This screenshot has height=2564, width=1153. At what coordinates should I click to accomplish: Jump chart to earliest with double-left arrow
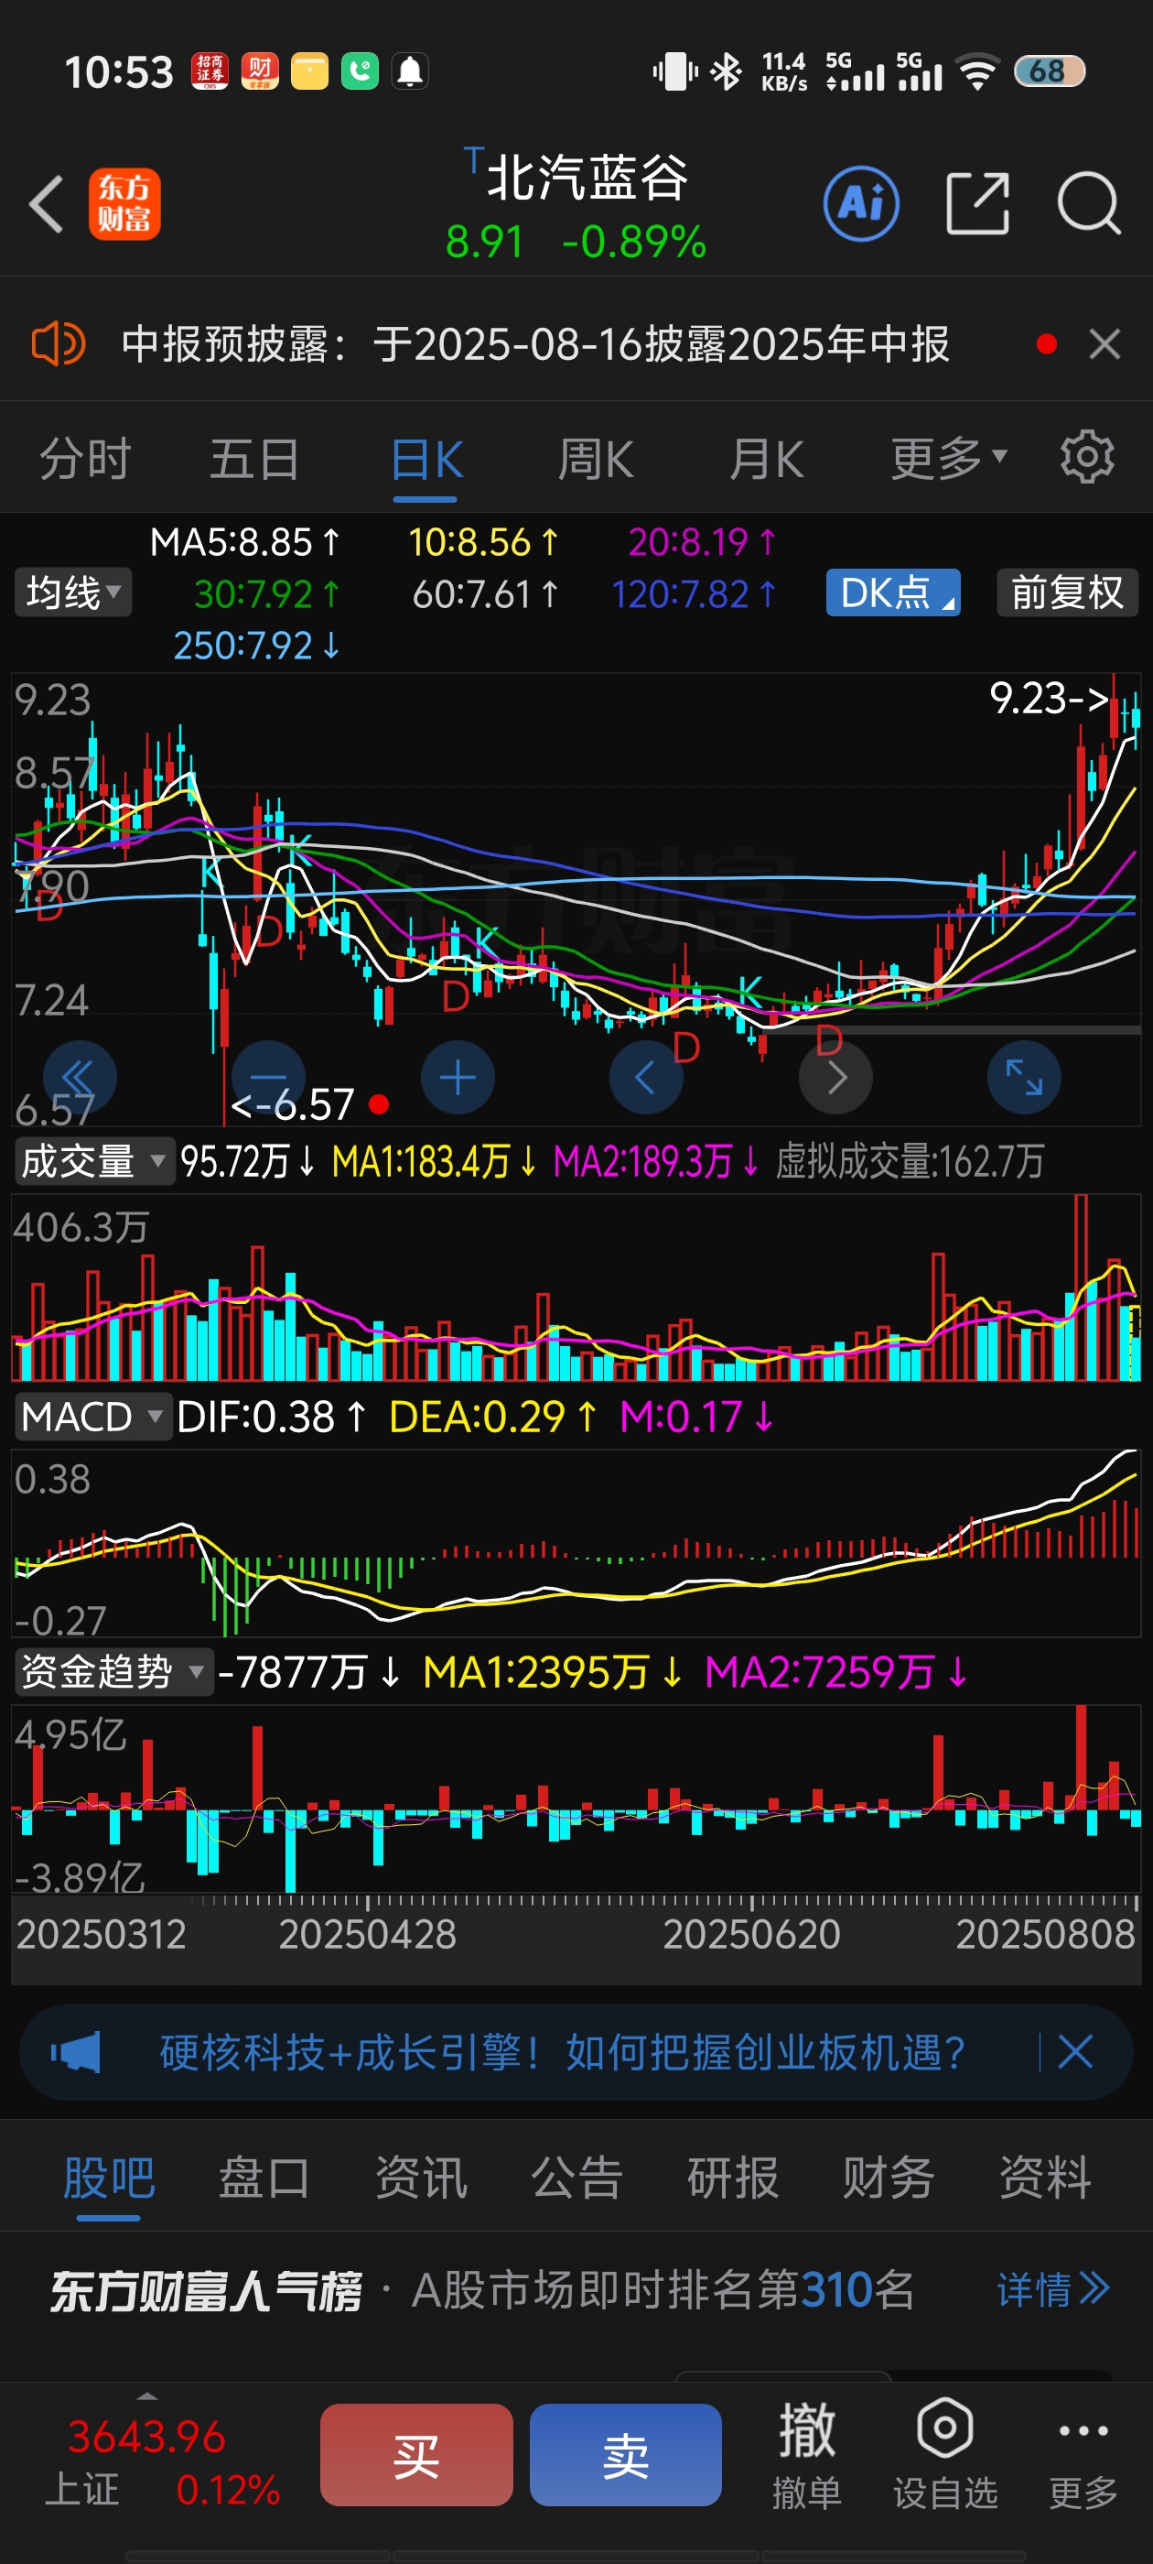[80, 1078]
